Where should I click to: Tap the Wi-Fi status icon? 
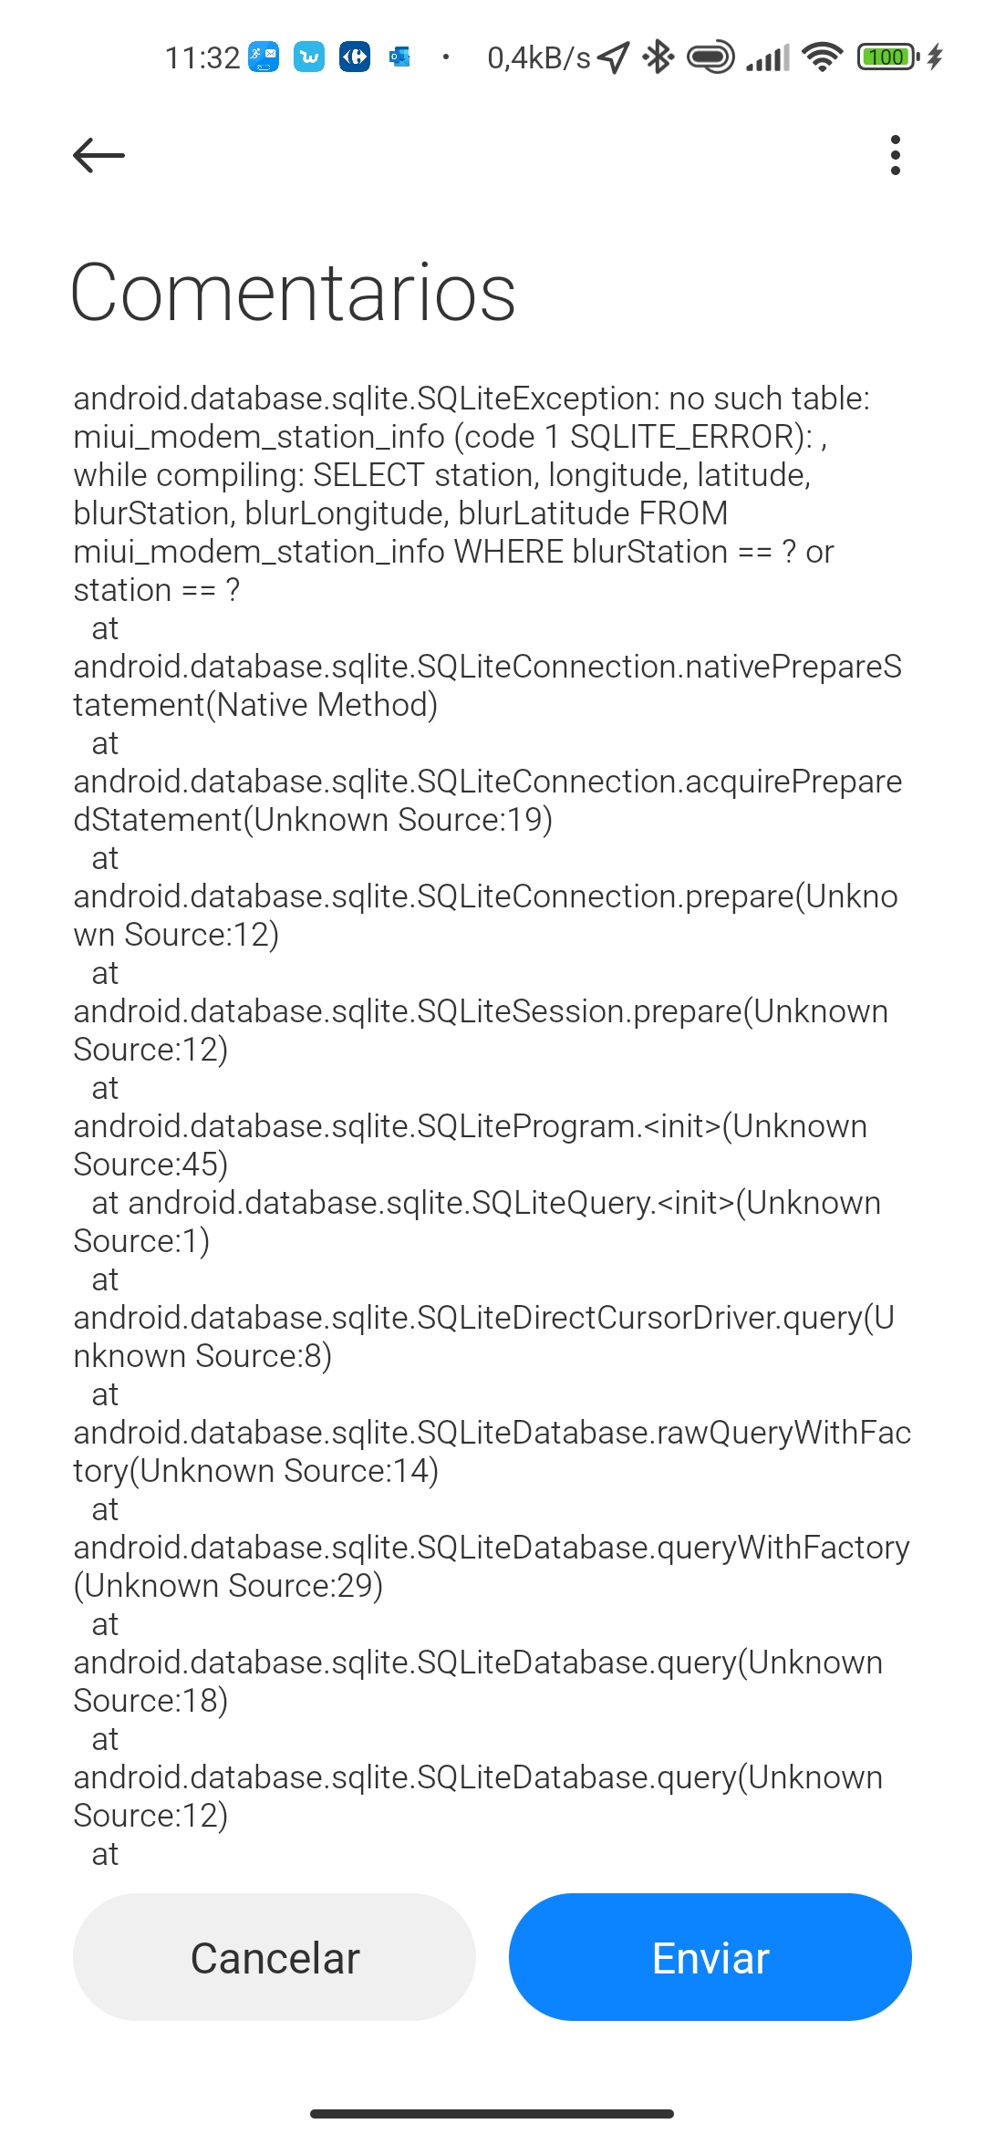point(823,57)
